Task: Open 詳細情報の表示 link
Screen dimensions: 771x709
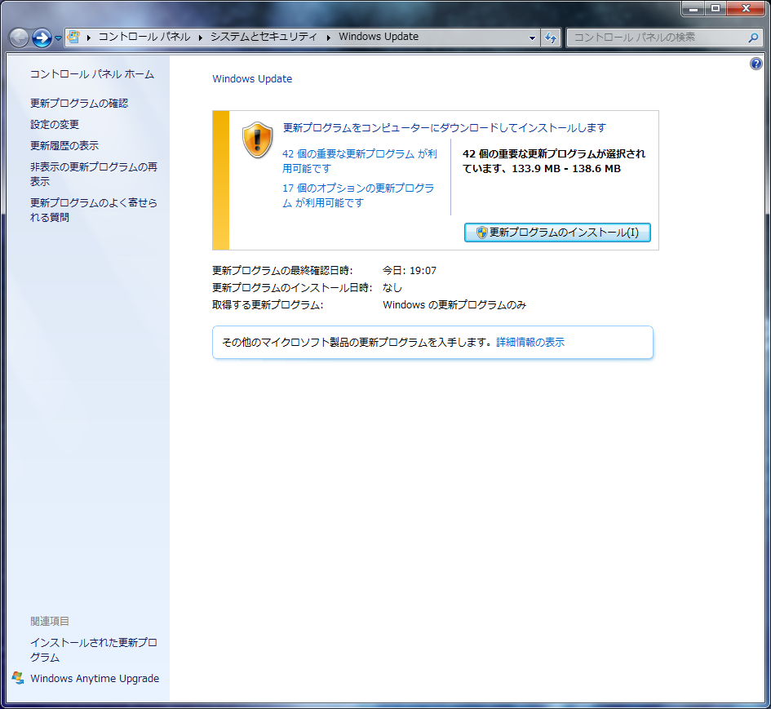Action: pos(530,342)
